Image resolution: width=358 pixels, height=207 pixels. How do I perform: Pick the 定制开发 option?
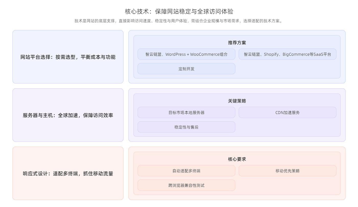coord(186,69)
